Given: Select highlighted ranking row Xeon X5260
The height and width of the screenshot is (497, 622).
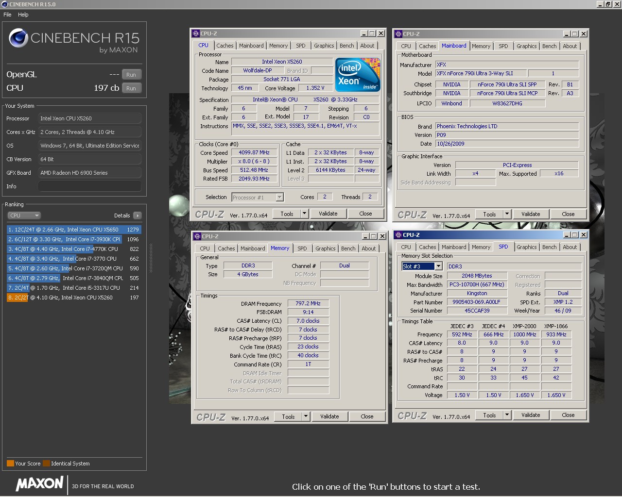Looking at the screenshot, I should [x=74, y=298].
